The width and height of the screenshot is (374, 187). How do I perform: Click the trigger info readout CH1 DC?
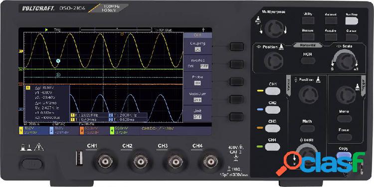[158, 128]
